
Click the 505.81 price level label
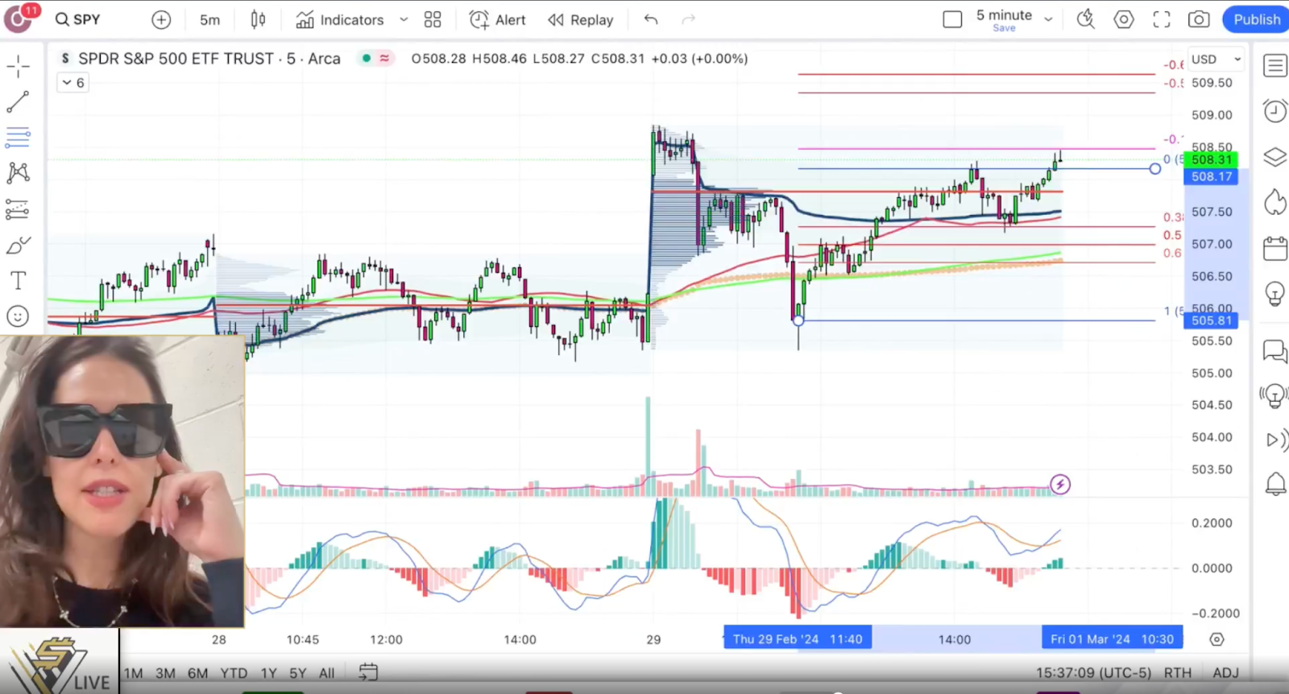click(1212, 320)
